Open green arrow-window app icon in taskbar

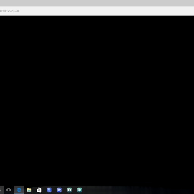tap(80, 190)
